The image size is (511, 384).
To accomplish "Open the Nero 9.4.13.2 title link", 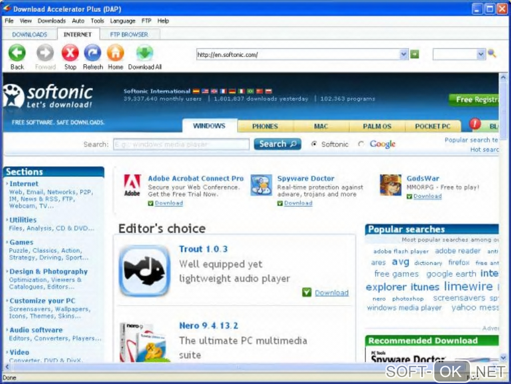I will 208,326.
